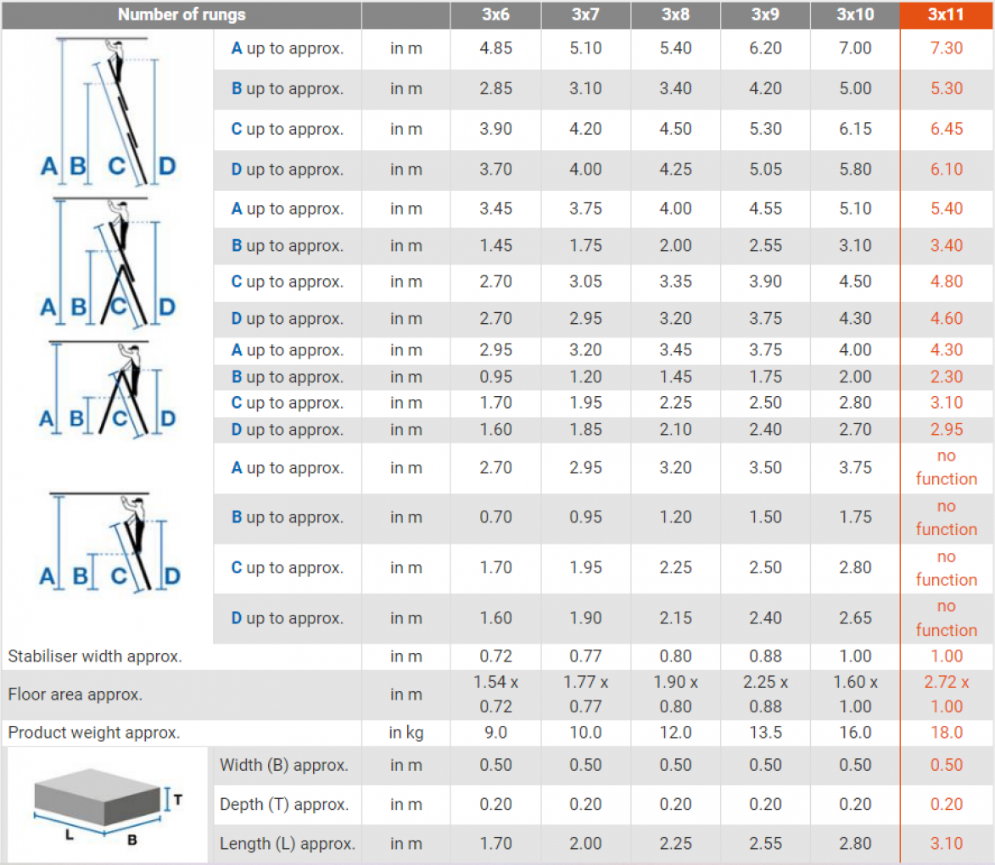This screenshot has width=995, height=865.
Task: Click the T label on package diagram
Action: (178, 798)
